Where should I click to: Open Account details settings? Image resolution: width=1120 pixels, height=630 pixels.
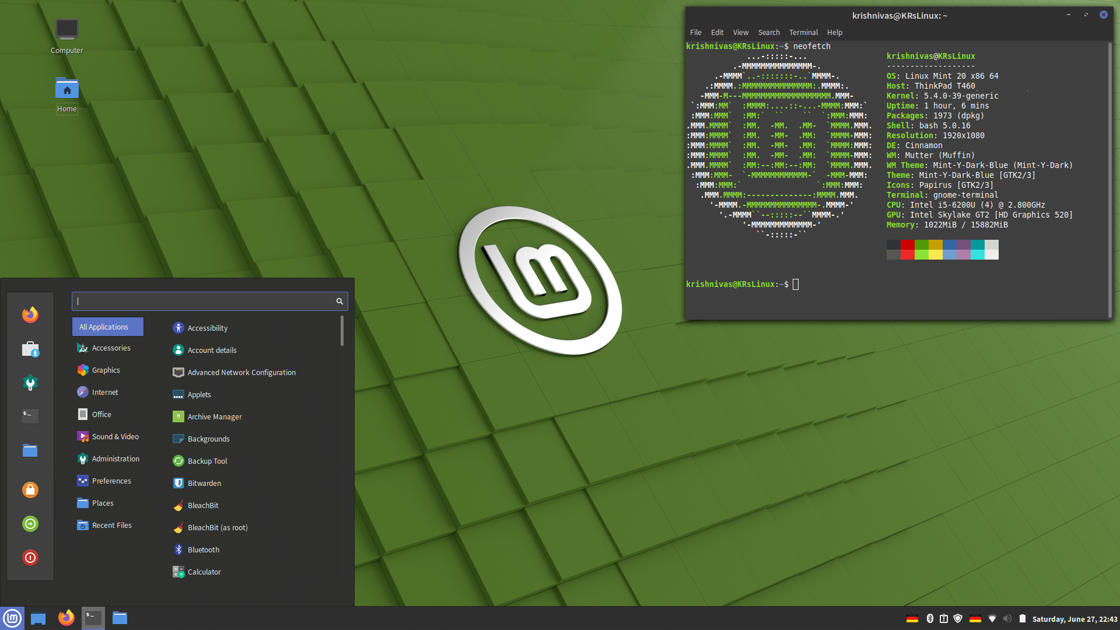[x=212, y=349]
